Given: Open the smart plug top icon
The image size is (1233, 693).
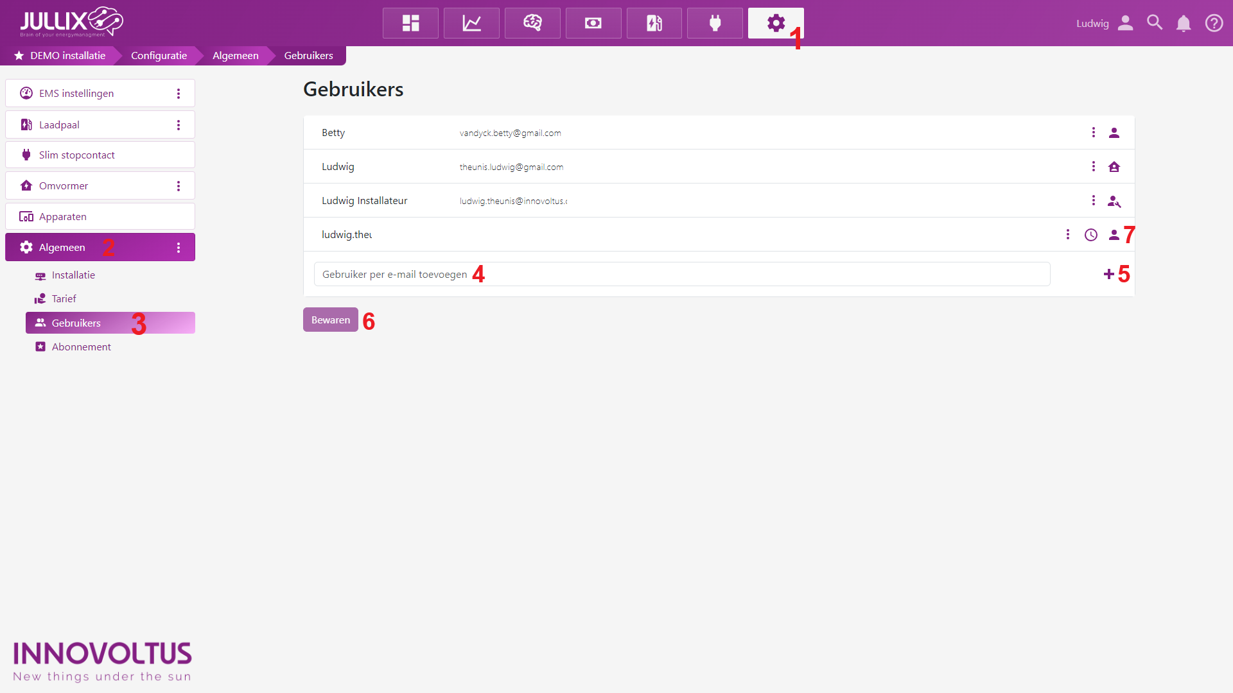Looking at the screenshot, I should coord(715,23).
